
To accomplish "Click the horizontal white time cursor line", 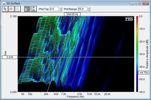I will pos(76,57).
